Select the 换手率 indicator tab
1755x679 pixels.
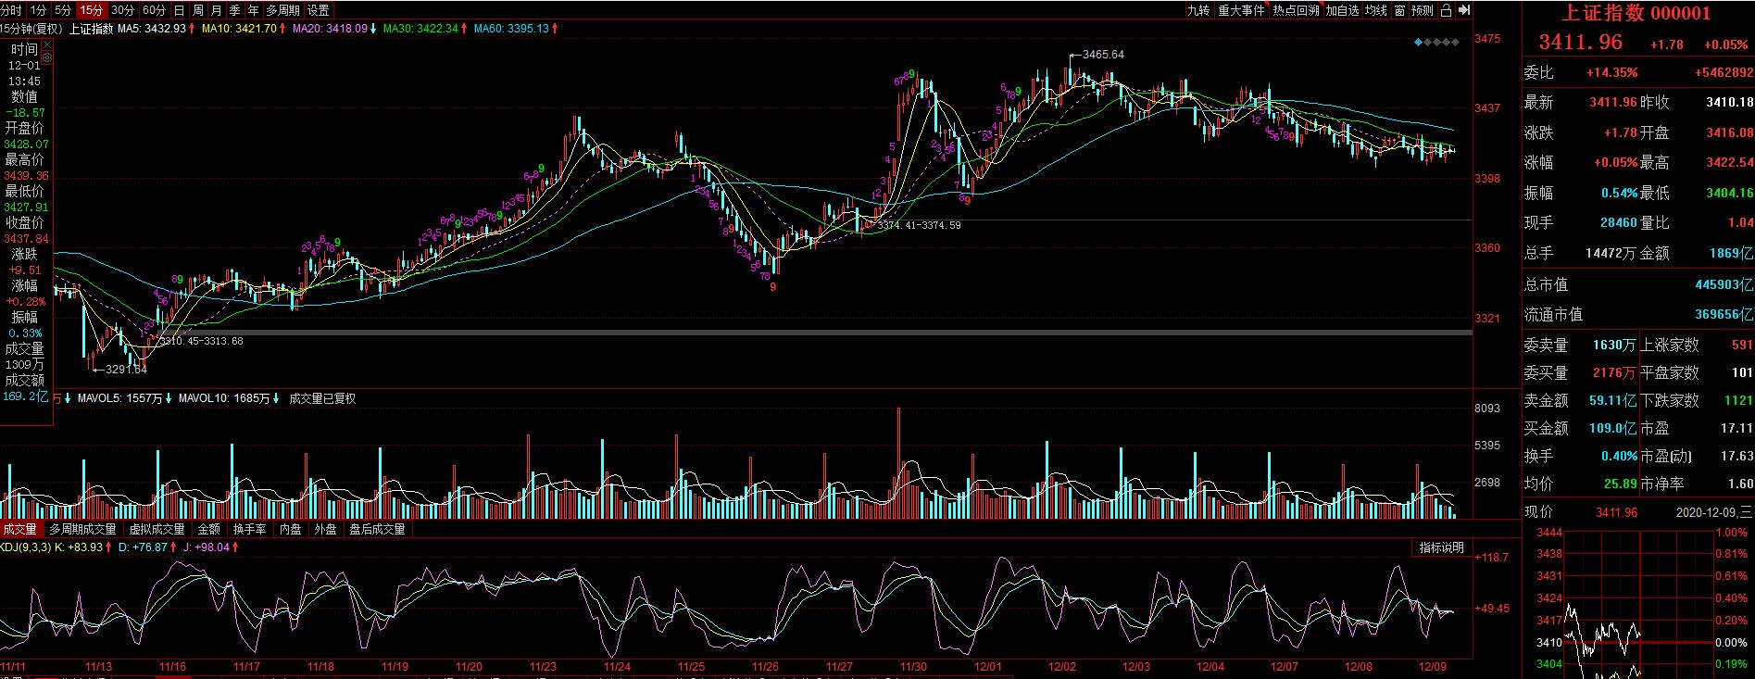click(249, 529)
